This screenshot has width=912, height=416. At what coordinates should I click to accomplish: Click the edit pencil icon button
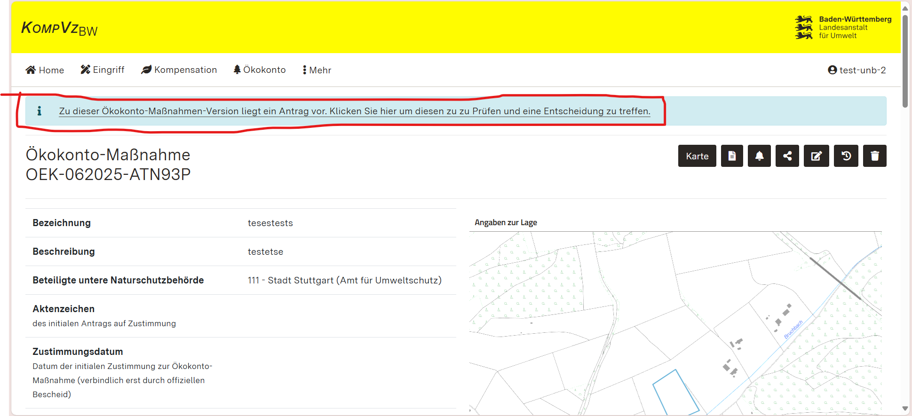[816, 156]
